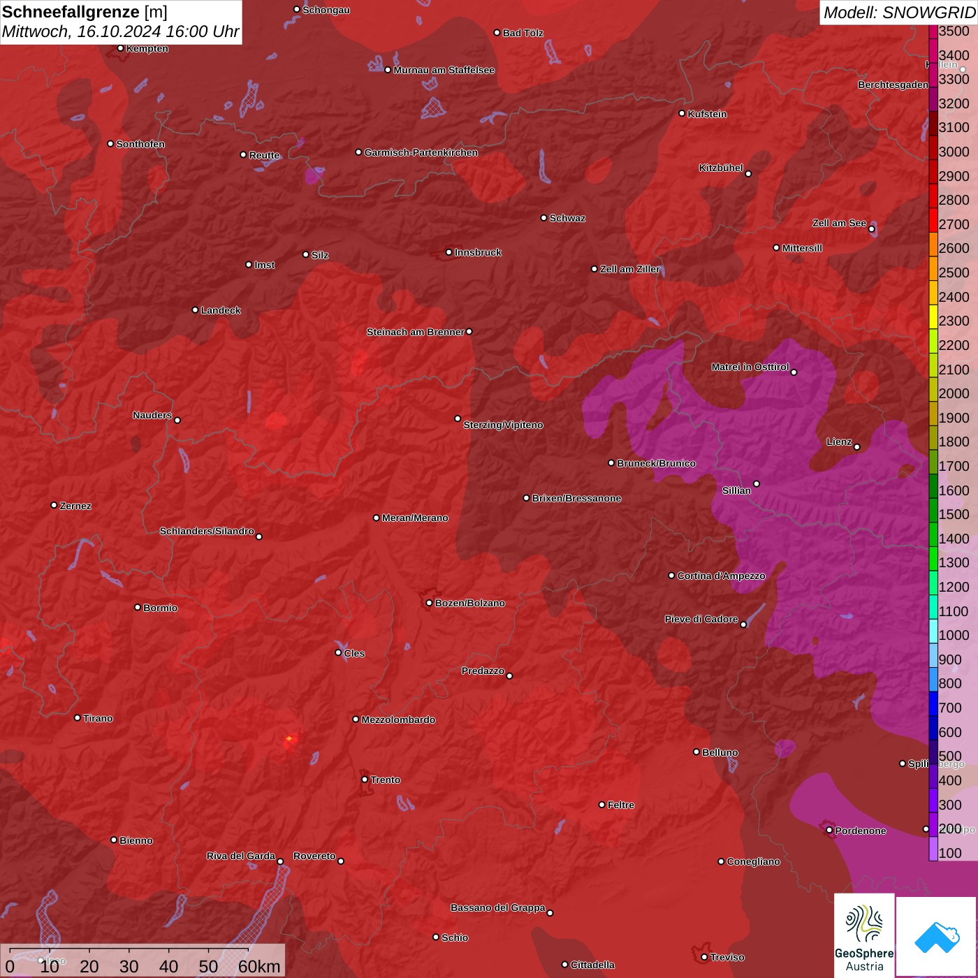The image size is (978, 978).
Task: Click the Treviso city label
Action: 727,957
